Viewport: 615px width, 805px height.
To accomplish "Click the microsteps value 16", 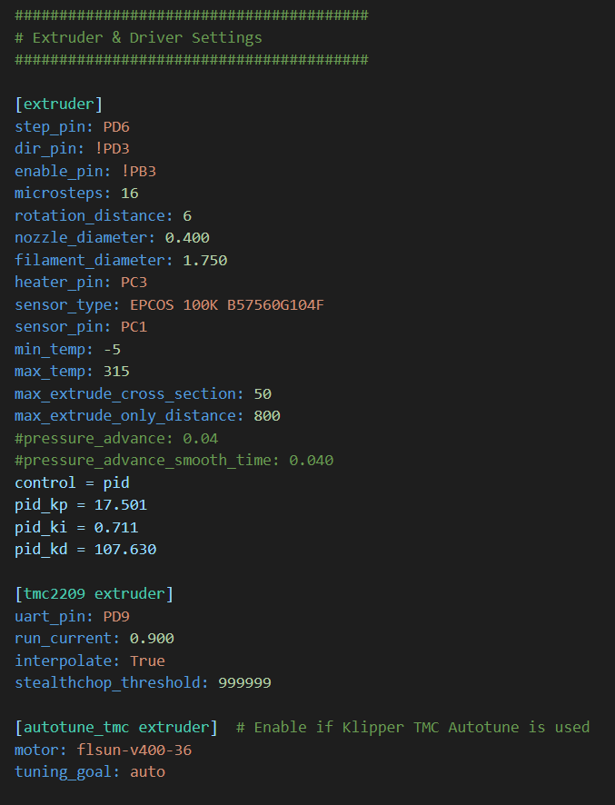I will pyautogui.click(x=129, y=193).
